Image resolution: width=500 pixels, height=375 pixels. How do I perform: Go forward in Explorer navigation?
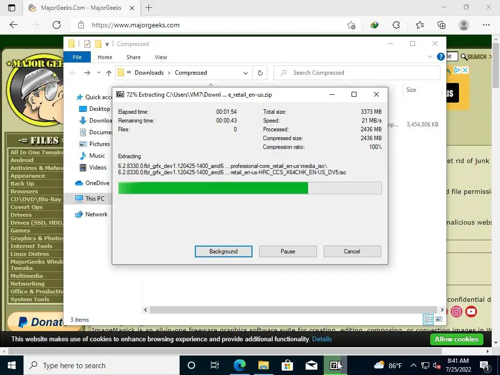[87, 73]
